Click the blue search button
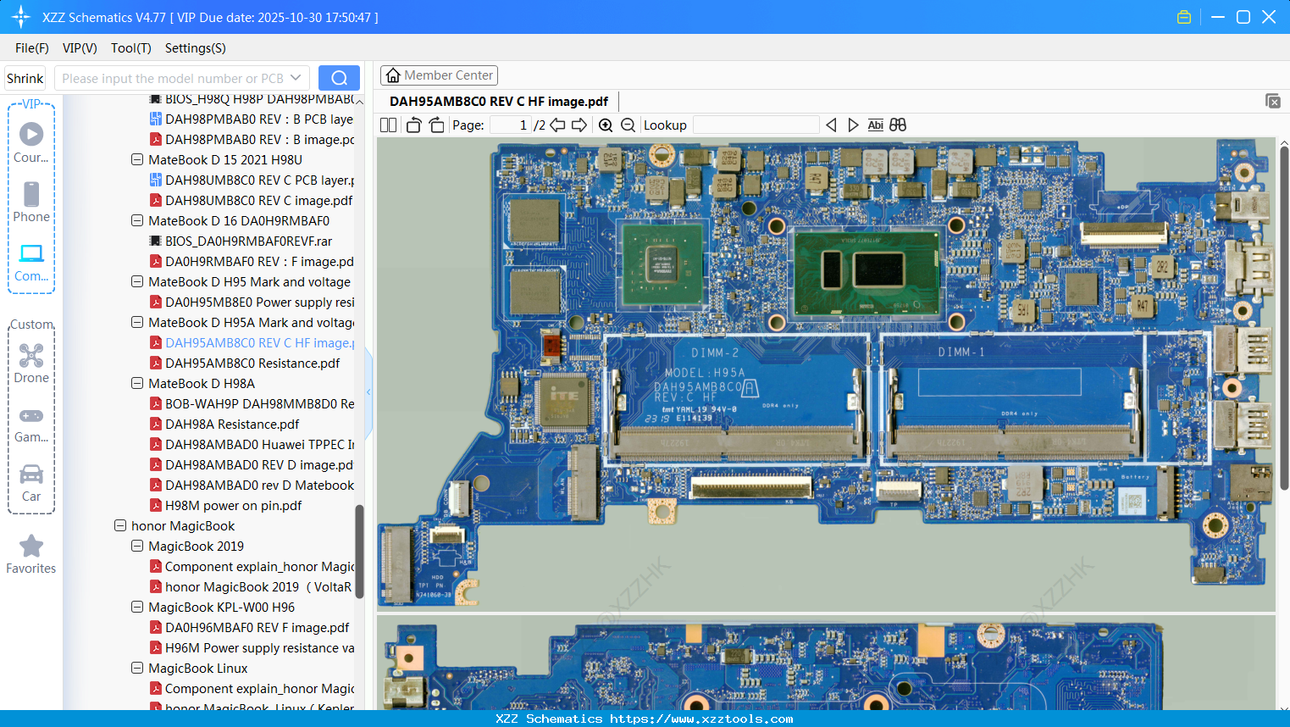This screenshot has height=727, width=1290. pos(339,78)
